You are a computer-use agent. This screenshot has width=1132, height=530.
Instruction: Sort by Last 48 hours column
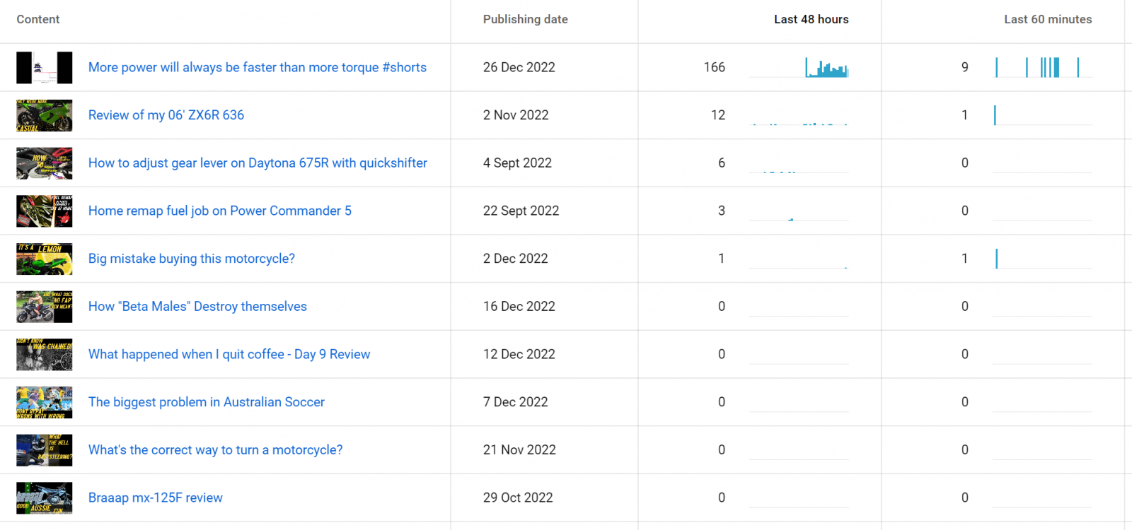(811, 20)
